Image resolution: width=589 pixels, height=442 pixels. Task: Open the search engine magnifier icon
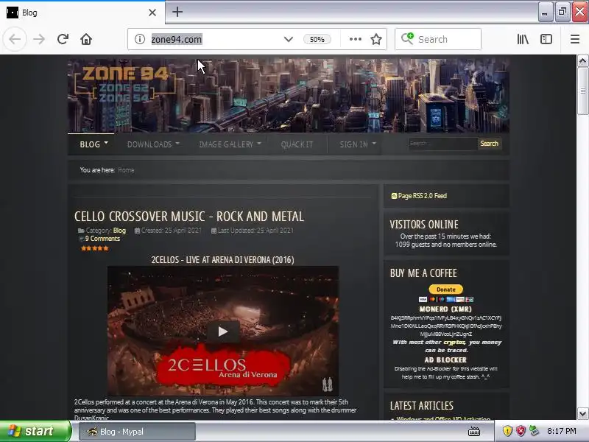pyautogui.click(x=407, y=39)
